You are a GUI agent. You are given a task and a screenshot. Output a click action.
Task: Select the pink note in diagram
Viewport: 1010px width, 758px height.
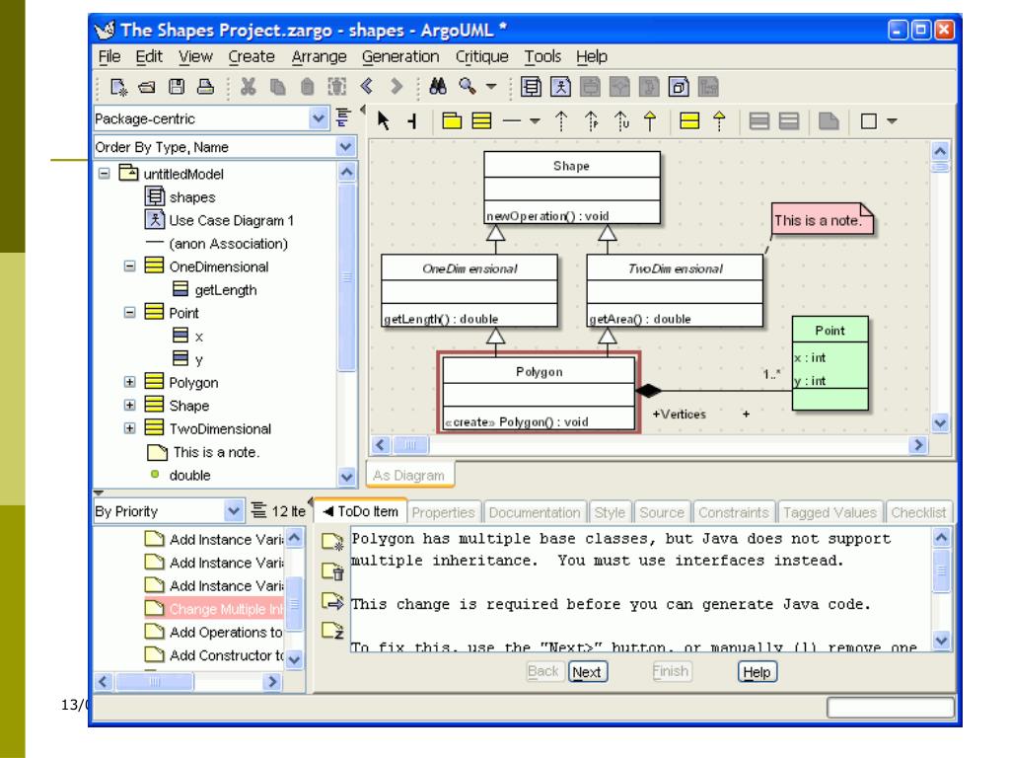point(822,220)
